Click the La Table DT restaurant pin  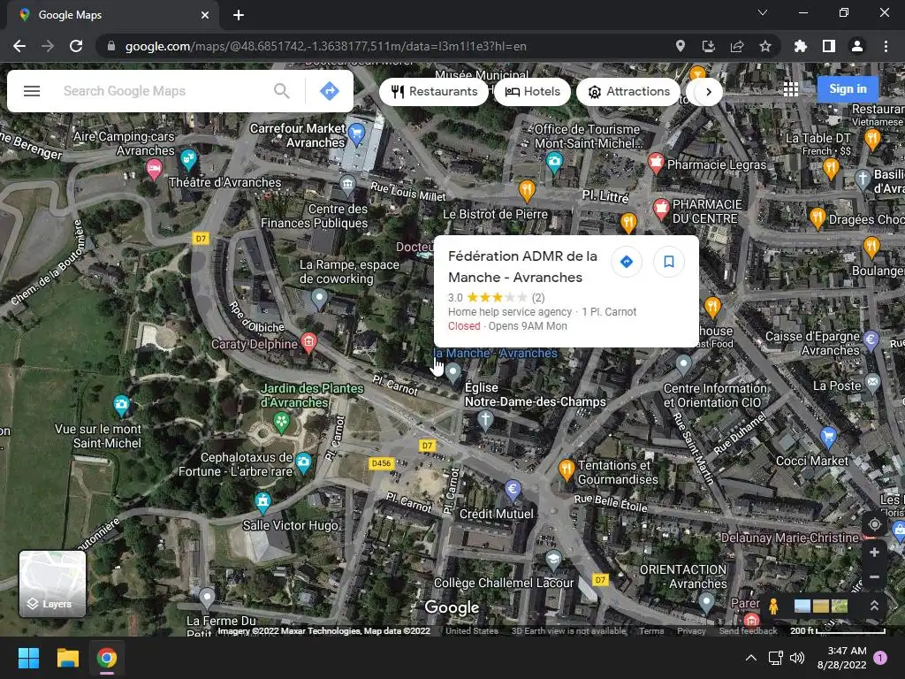(831, 169)
